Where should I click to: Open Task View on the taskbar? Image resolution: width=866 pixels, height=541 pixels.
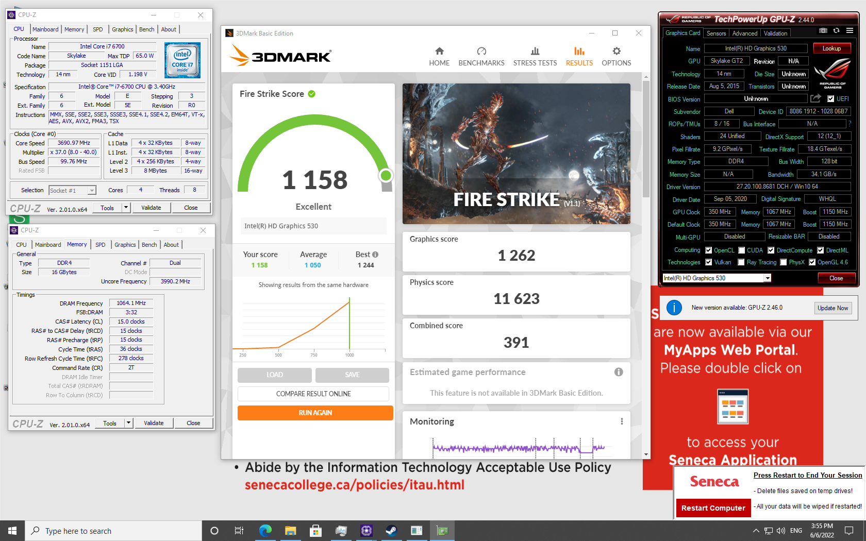click(239, 531)
